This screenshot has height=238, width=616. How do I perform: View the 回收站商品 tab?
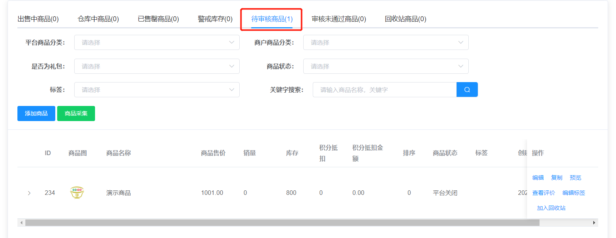[405, 19]
